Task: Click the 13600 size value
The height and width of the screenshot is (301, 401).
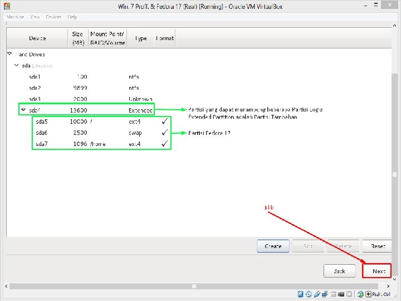Action: [79, 110]
